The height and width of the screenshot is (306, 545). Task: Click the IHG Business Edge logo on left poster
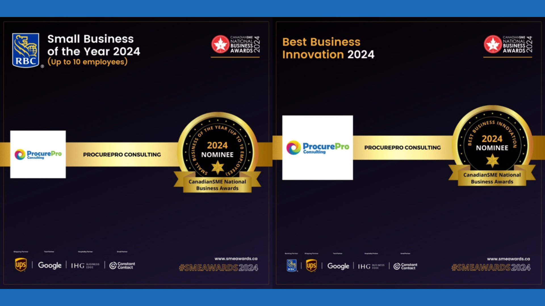pyautogui.click(x=85, y=265)
